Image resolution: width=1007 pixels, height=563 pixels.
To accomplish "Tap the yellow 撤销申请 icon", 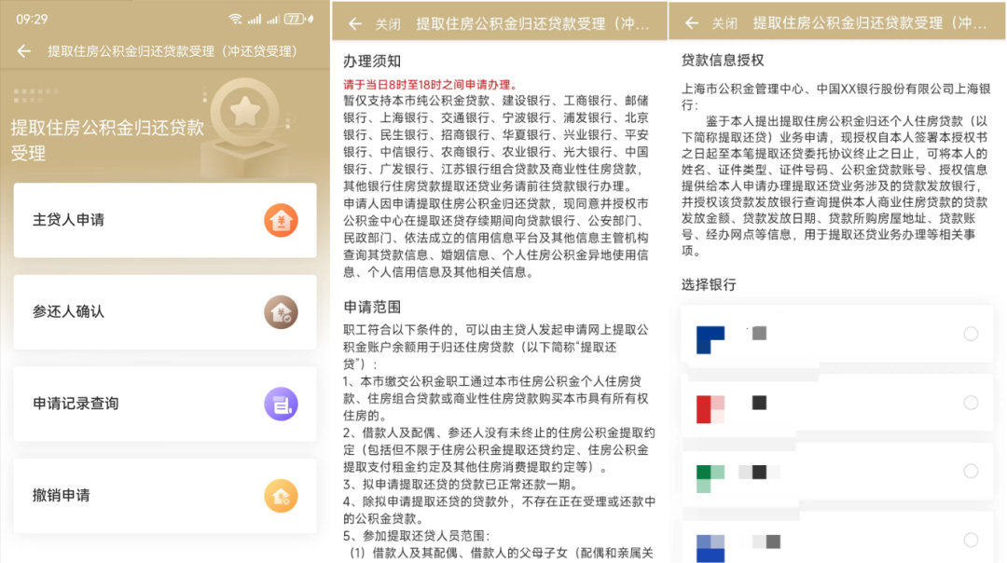I will [x=281, y=496].
